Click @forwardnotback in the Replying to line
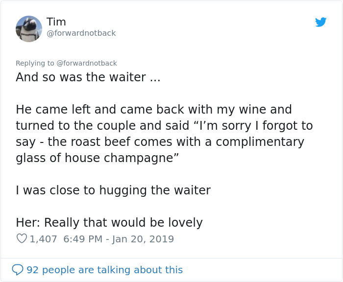 [87, 63]
